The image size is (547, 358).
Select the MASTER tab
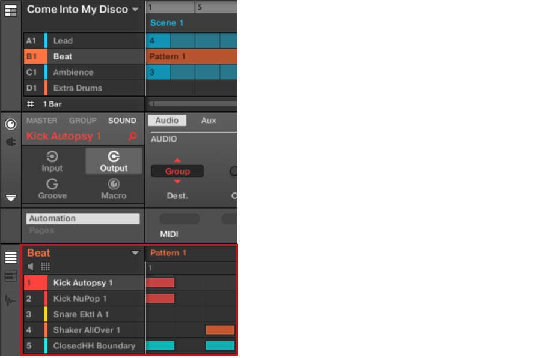tap(41, 121)
